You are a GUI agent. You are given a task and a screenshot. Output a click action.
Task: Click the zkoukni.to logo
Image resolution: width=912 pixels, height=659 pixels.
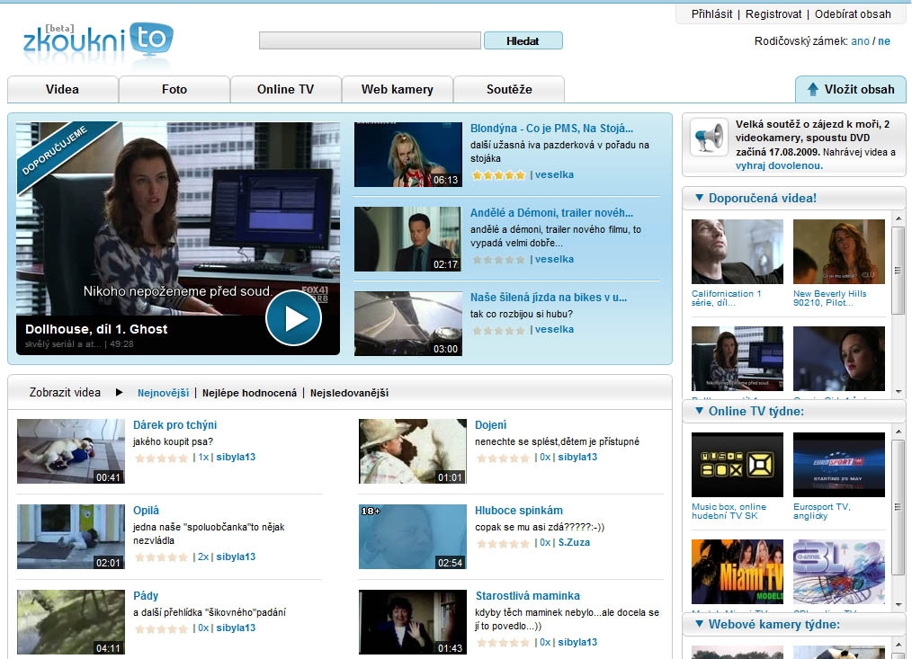(97, 41)
